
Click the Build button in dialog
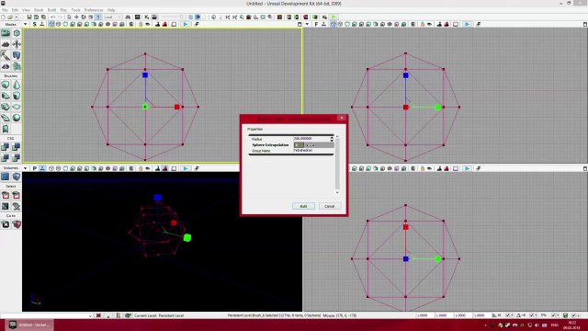(x=303, y=206)
